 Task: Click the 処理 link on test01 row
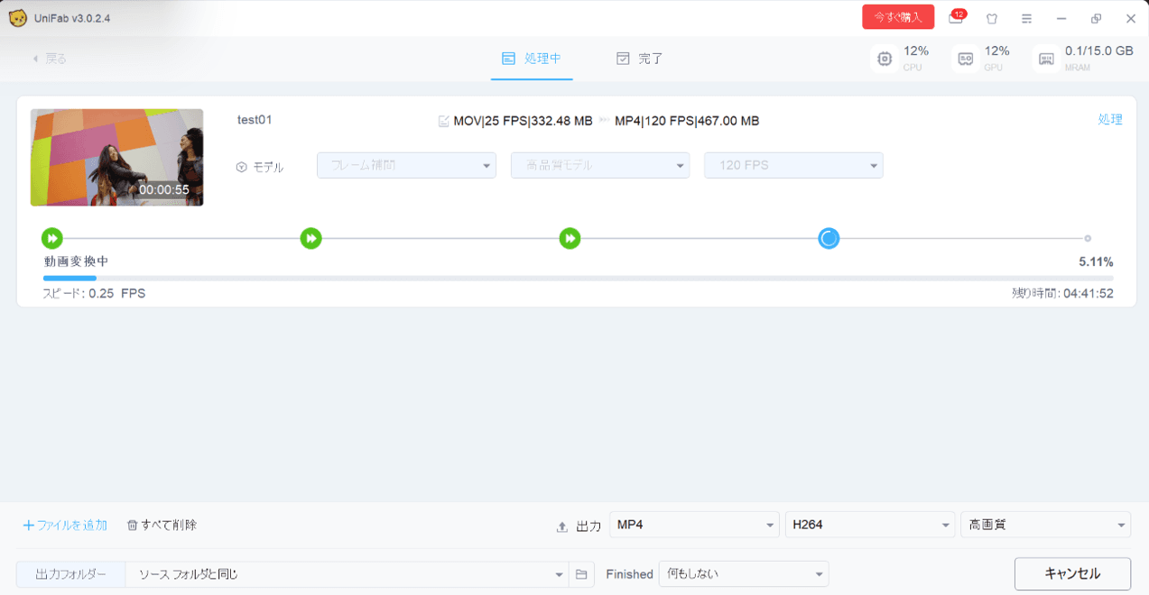coord(1110,119)
